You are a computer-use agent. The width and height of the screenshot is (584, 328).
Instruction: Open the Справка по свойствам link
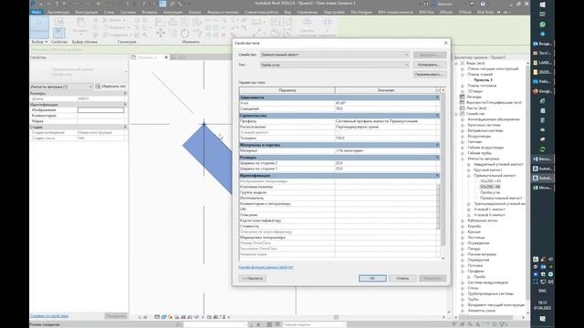tap(49, 316)
